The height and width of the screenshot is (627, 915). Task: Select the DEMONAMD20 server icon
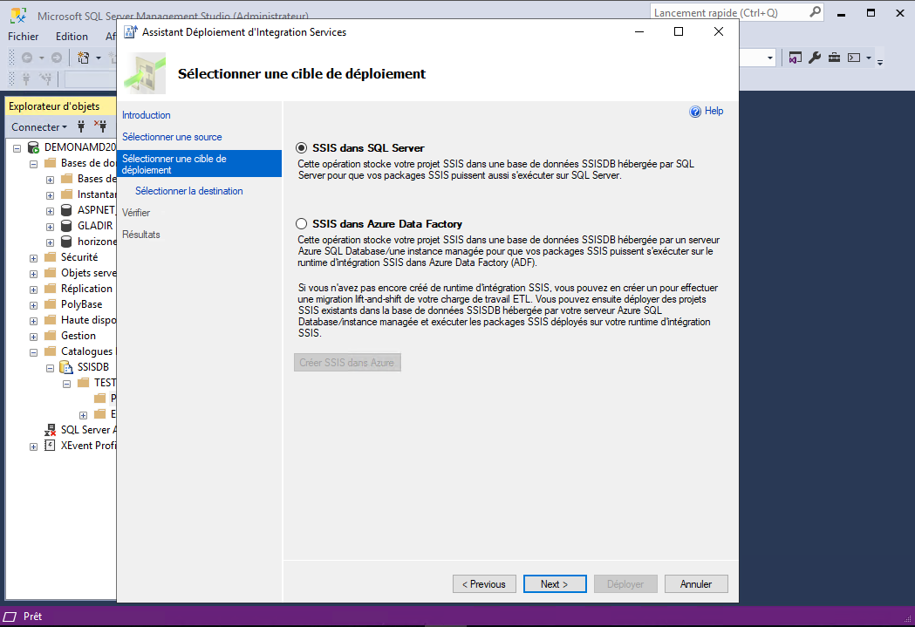point(34,147)
